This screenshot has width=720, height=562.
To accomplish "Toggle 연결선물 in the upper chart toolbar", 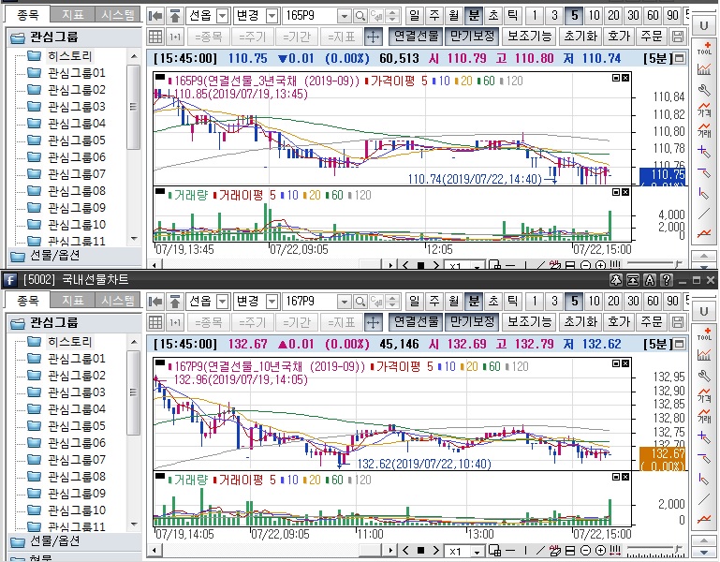I will [415, 37].
